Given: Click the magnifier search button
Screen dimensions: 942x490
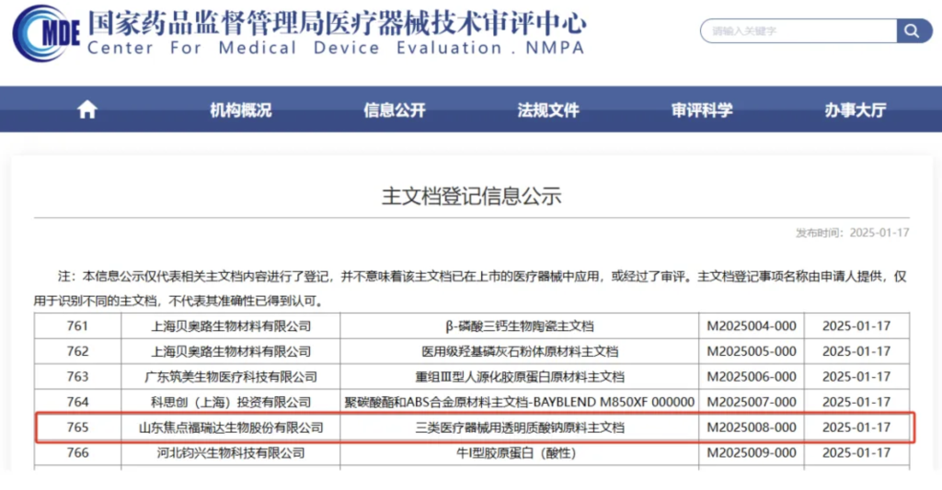Looking at the screenshot, I should 913,30.
